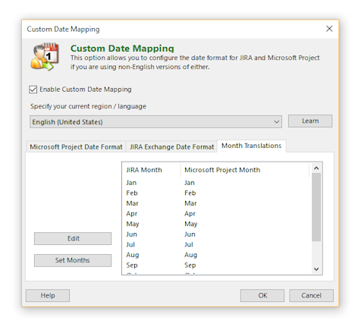This screenshot has width=358, height=330.
Task: Click the Cancel button
Action: point(311,295)
